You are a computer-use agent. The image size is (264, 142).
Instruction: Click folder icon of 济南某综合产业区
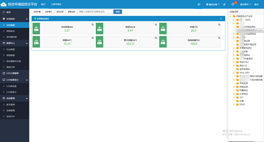pos(234,16)
